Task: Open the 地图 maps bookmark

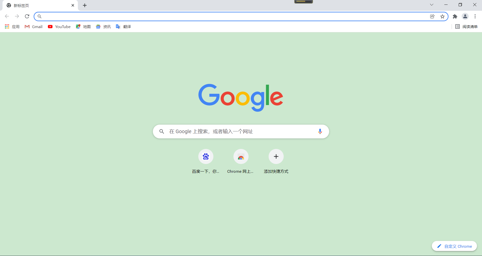Action: (83, 27)
